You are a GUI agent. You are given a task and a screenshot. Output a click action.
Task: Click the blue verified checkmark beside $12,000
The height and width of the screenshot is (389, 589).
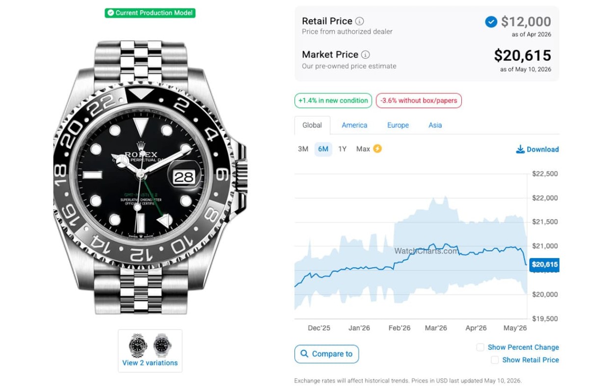491,22
